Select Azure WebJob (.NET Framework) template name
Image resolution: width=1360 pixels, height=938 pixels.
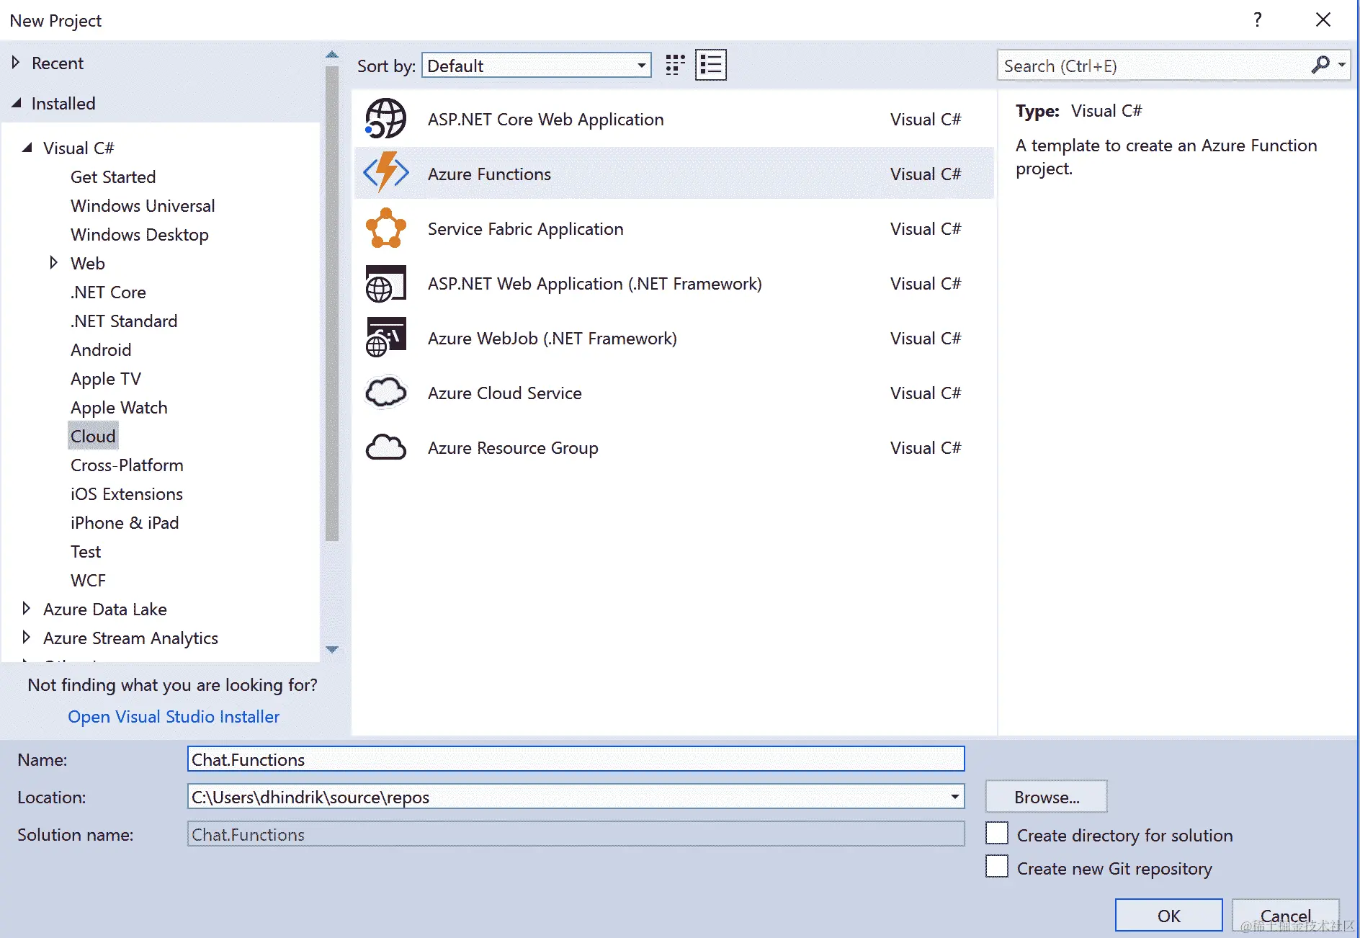pos(552,338)
